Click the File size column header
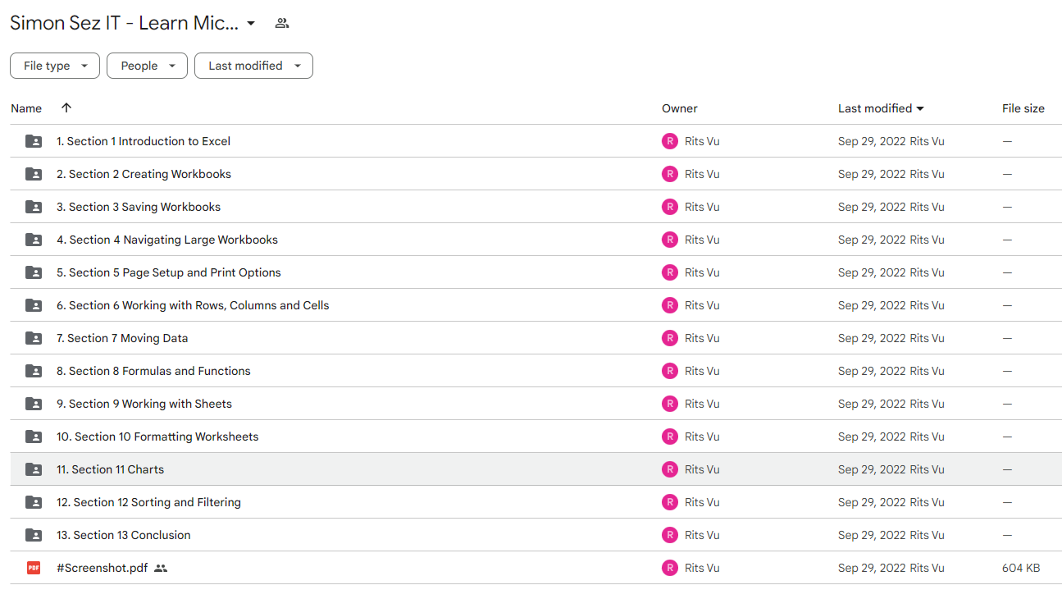Viewport: 1062px width, 608px height. pyautogui.click(x=1023, y=108)
